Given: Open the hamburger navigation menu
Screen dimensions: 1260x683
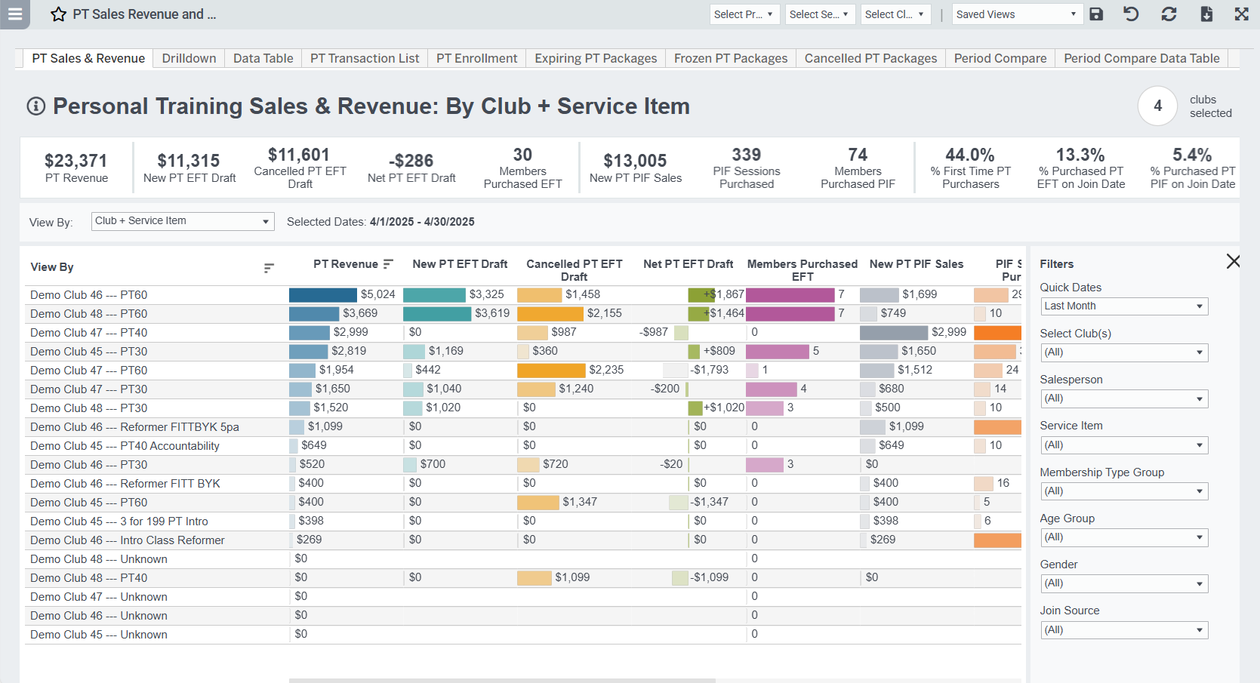Looking at the screenshot, I should 14,14.
